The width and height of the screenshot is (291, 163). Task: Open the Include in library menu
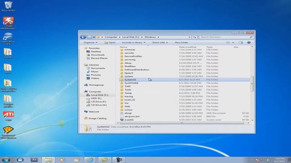[x=133, y=43]
